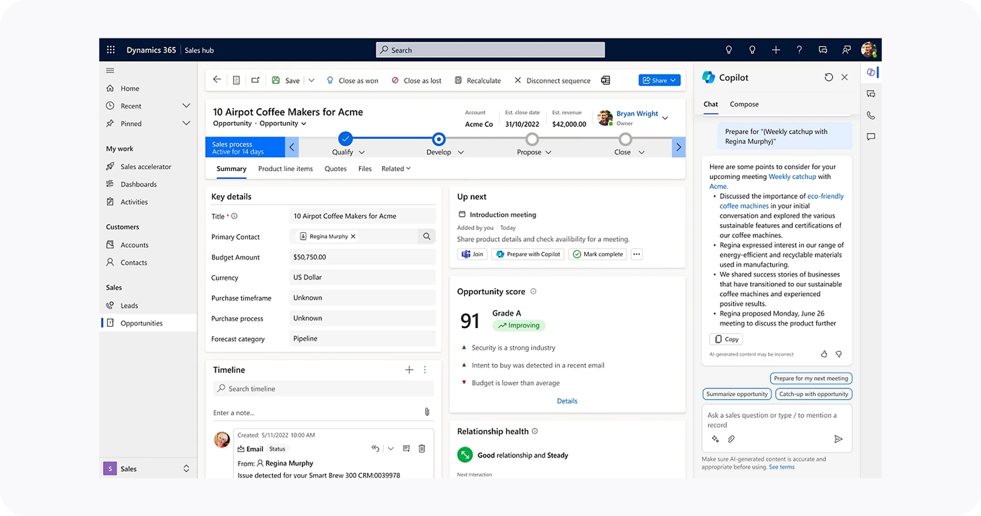Expand the Pinned navigation section
The image size is (981, 516).
click(186, 123)
